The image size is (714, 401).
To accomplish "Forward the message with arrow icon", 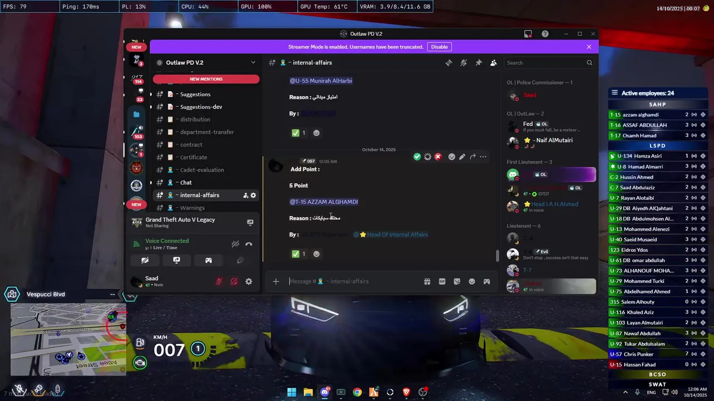I will (472, 157).
